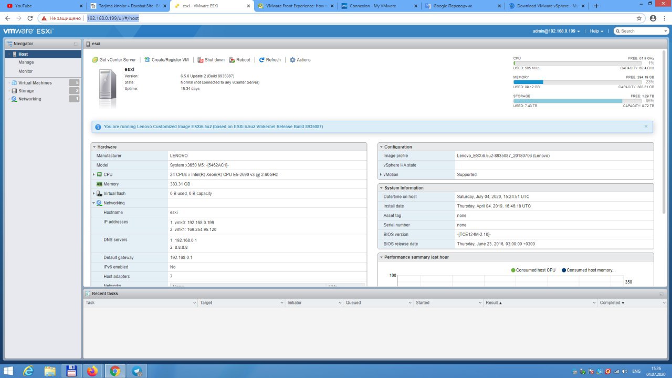Collapse Performance summary last hour section

click(381, 257)
